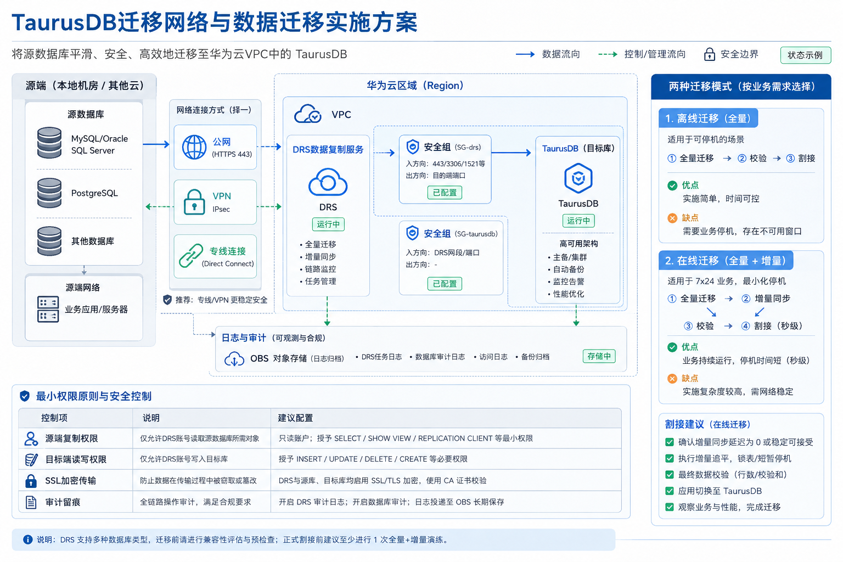Select the 专线连接 chain link icon
Viewport: 843px width, 562px height.
click(x=191, y=256)
